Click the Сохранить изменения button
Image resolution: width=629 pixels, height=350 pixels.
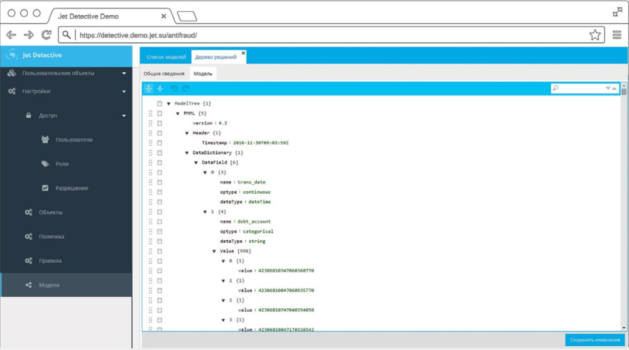(595, 340)
